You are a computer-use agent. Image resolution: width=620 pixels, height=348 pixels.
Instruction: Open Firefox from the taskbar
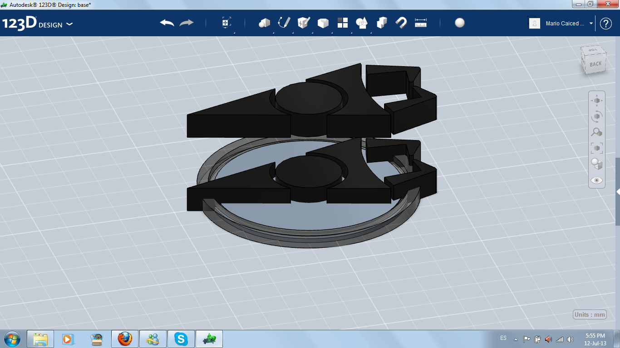click(x=125, y=339)
